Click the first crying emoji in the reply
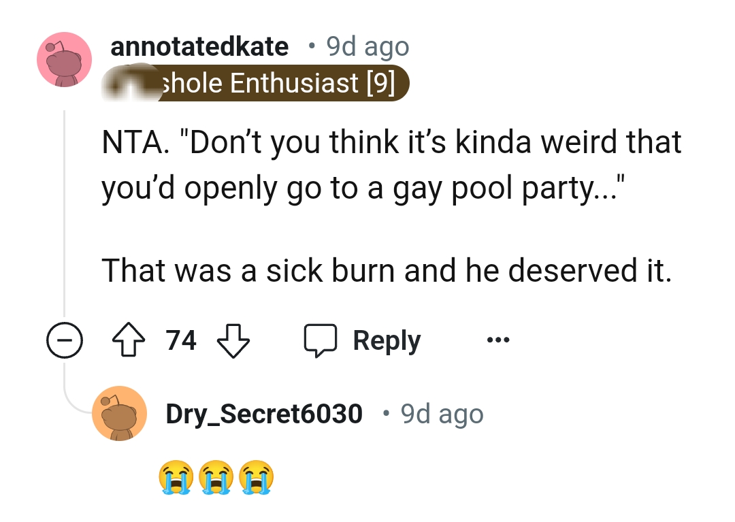This screenshot has height=522, width=735. tap(176, 476)
